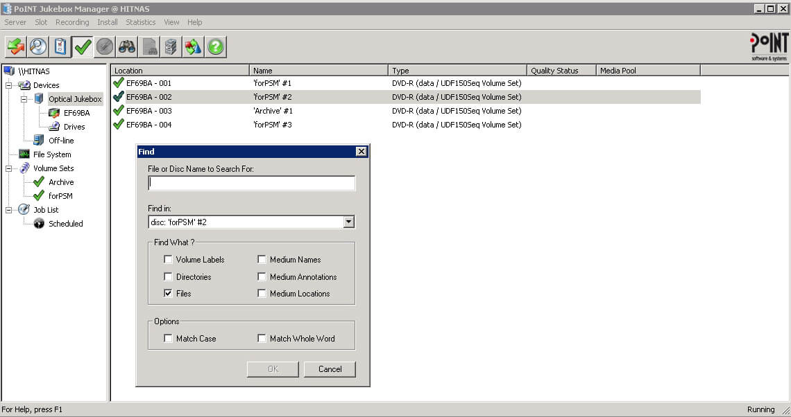Screen dimensions: 791x417
Task: Click the check icon on row EF69BA - 003
Action: (119, 110)
